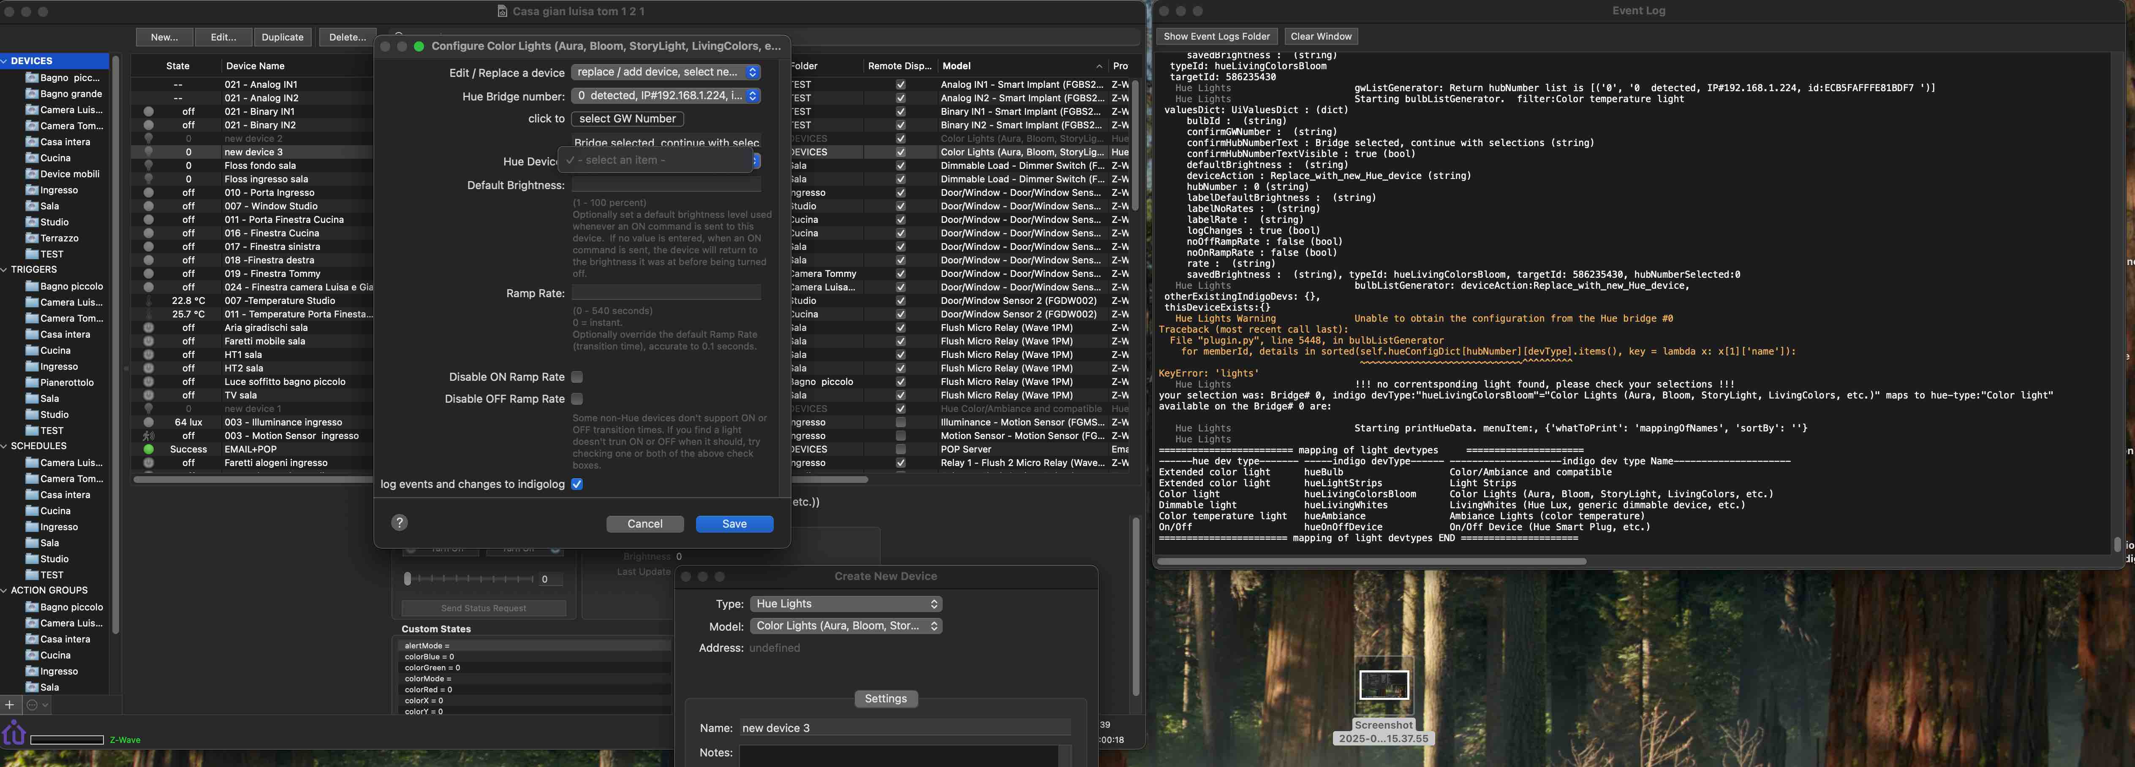Click state dot for 010 - Porta Ingresso
The width and height of the screenshot is (2135, 767).
[148, 193]
